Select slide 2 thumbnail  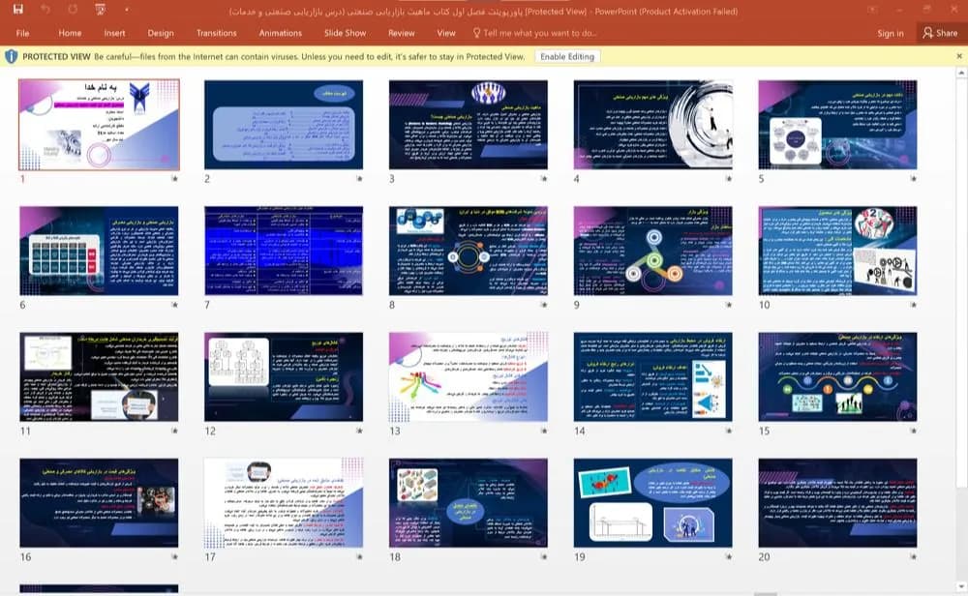pyautogui.click(x=284, y=125)
